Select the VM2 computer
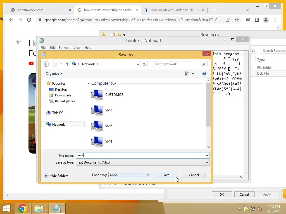The image size is (286, 214). click(101, 126)
